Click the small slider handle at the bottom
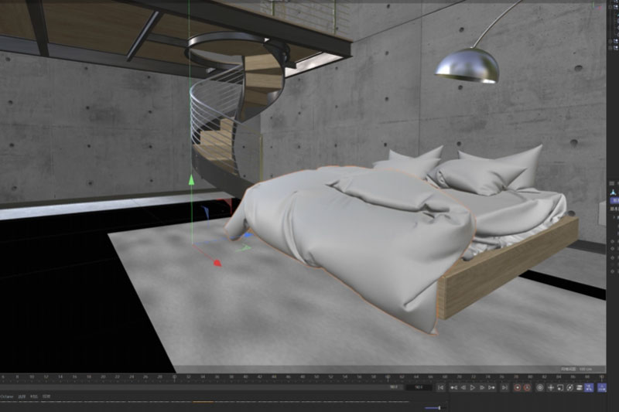Screen dimensions: 619x412 [x=439, y=408]
